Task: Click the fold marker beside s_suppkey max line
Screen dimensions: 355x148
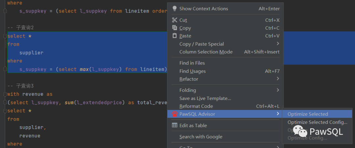Action: 5,69
